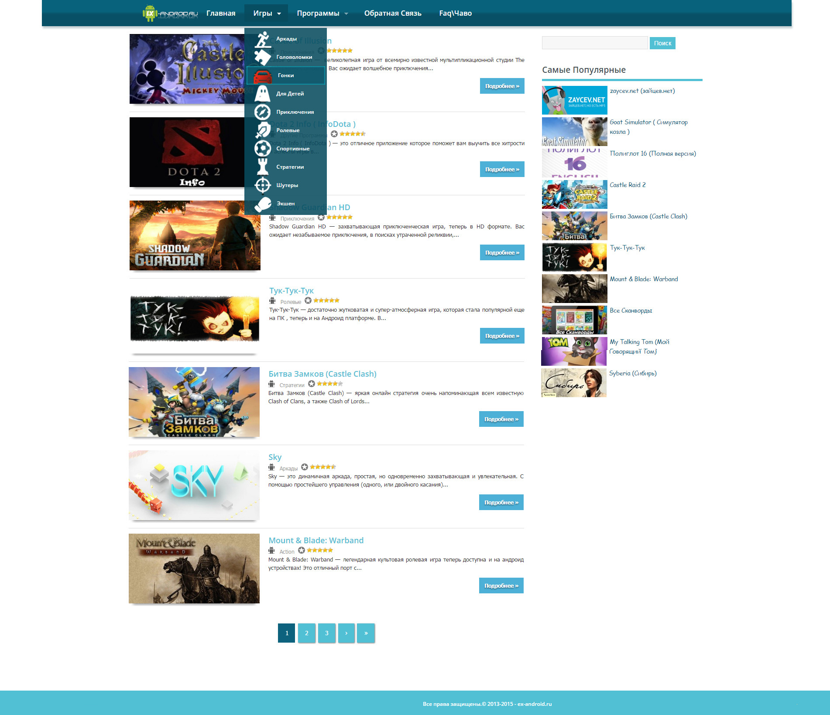Open Castle Raid 2 sidebar link
This screenshot has width=830, height=715.
(x=628, y=185)
